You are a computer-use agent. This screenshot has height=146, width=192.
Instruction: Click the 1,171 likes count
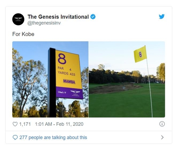[x=25, y=124]
